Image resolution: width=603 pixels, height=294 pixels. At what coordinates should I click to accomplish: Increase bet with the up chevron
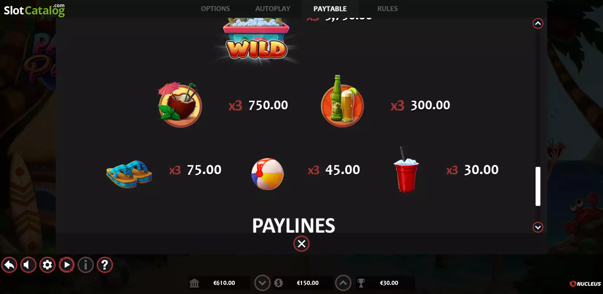click(343, 283)
